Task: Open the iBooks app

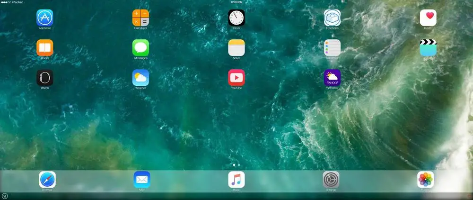Action: point(44,48)
